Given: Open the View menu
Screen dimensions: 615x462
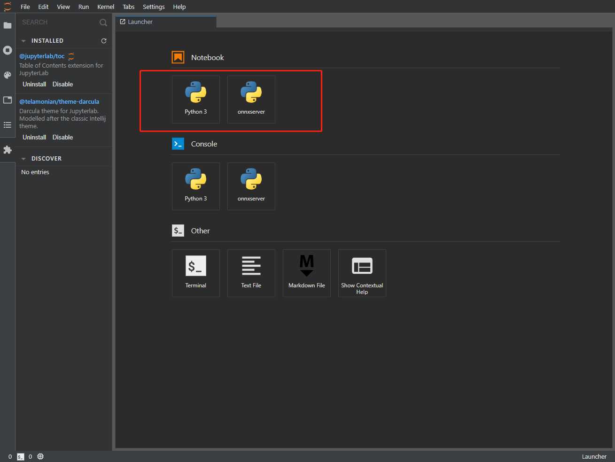Looking at the screenshot, I should click(x=63, y=7).
